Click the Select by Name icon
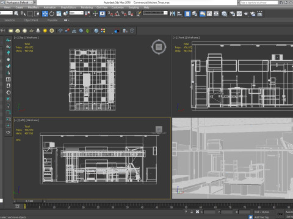 pyautogui.click(x=23, y=14)
